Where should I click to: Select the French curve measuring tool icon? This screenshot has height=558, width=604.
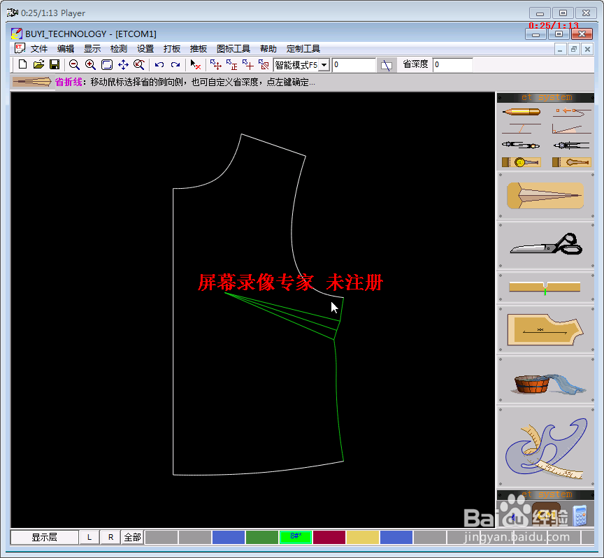click(x=545, y=447)
